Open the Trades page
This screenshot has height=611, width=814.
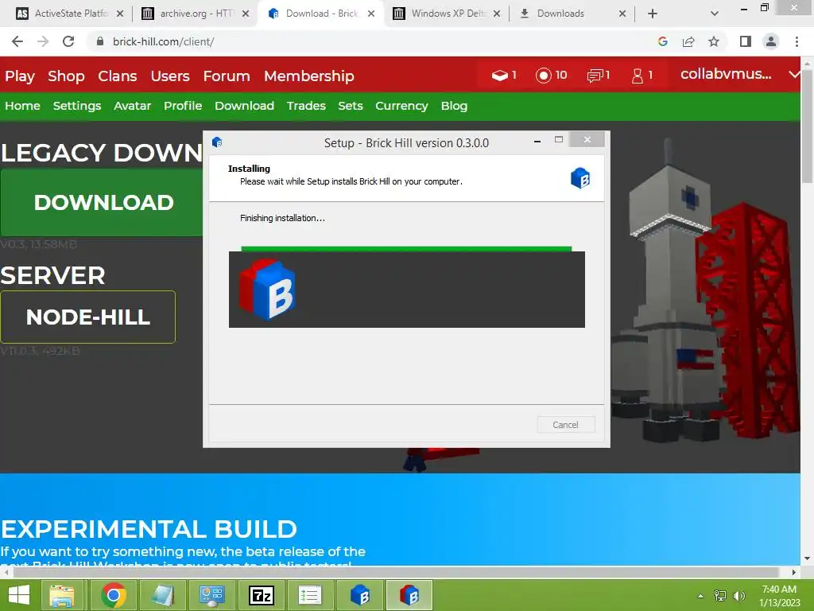point(306,106)
